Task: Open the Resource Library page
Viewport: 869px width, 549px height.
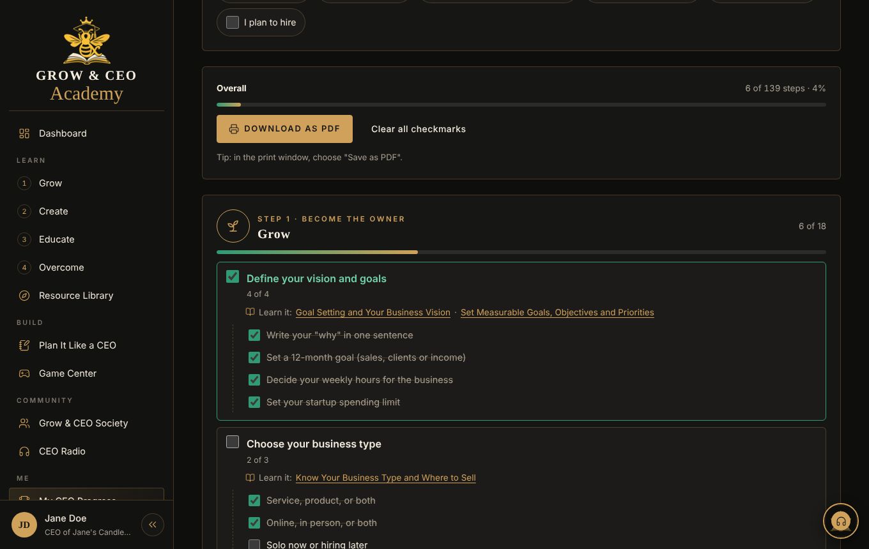Action: (86, 296)
